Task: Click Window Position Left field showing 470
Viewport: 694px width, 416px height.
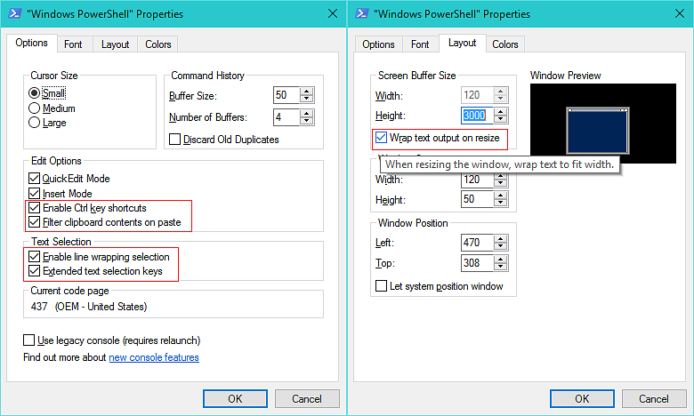Action: 477,243
